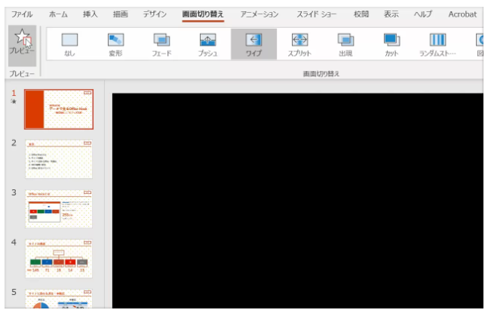Select slide 4 thumbnail with org chart
494x316 pixels.
[59, 259]
